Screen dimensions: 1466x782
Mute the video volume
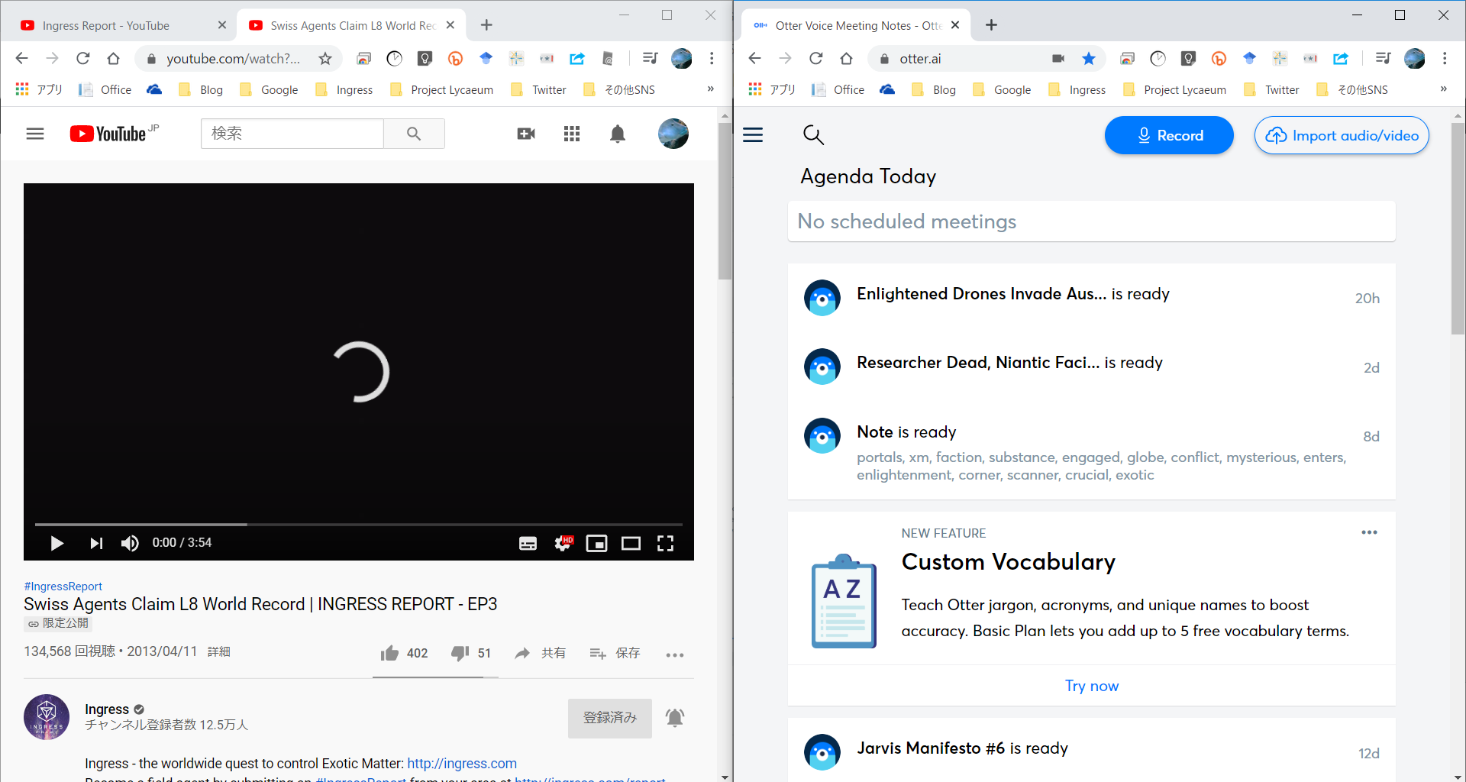coord(130,543)
